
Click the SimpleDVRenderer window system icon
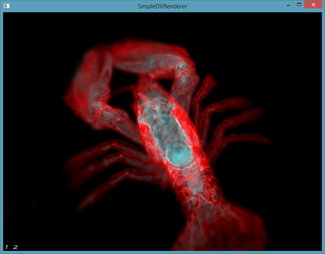click(7, 6)
